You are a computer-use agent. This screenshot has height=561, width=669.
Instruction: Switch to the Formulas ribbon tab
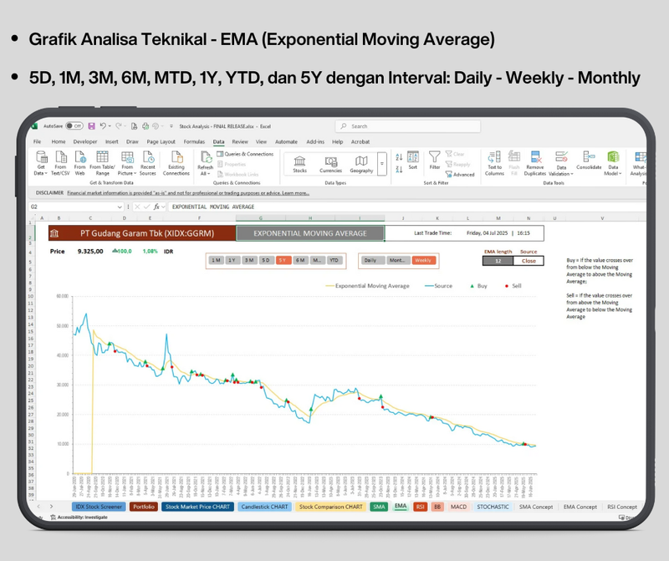(x=194, y=141)
